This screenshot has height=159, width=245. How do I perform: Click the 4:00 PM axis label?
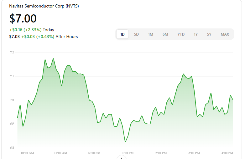pos(227,153)
